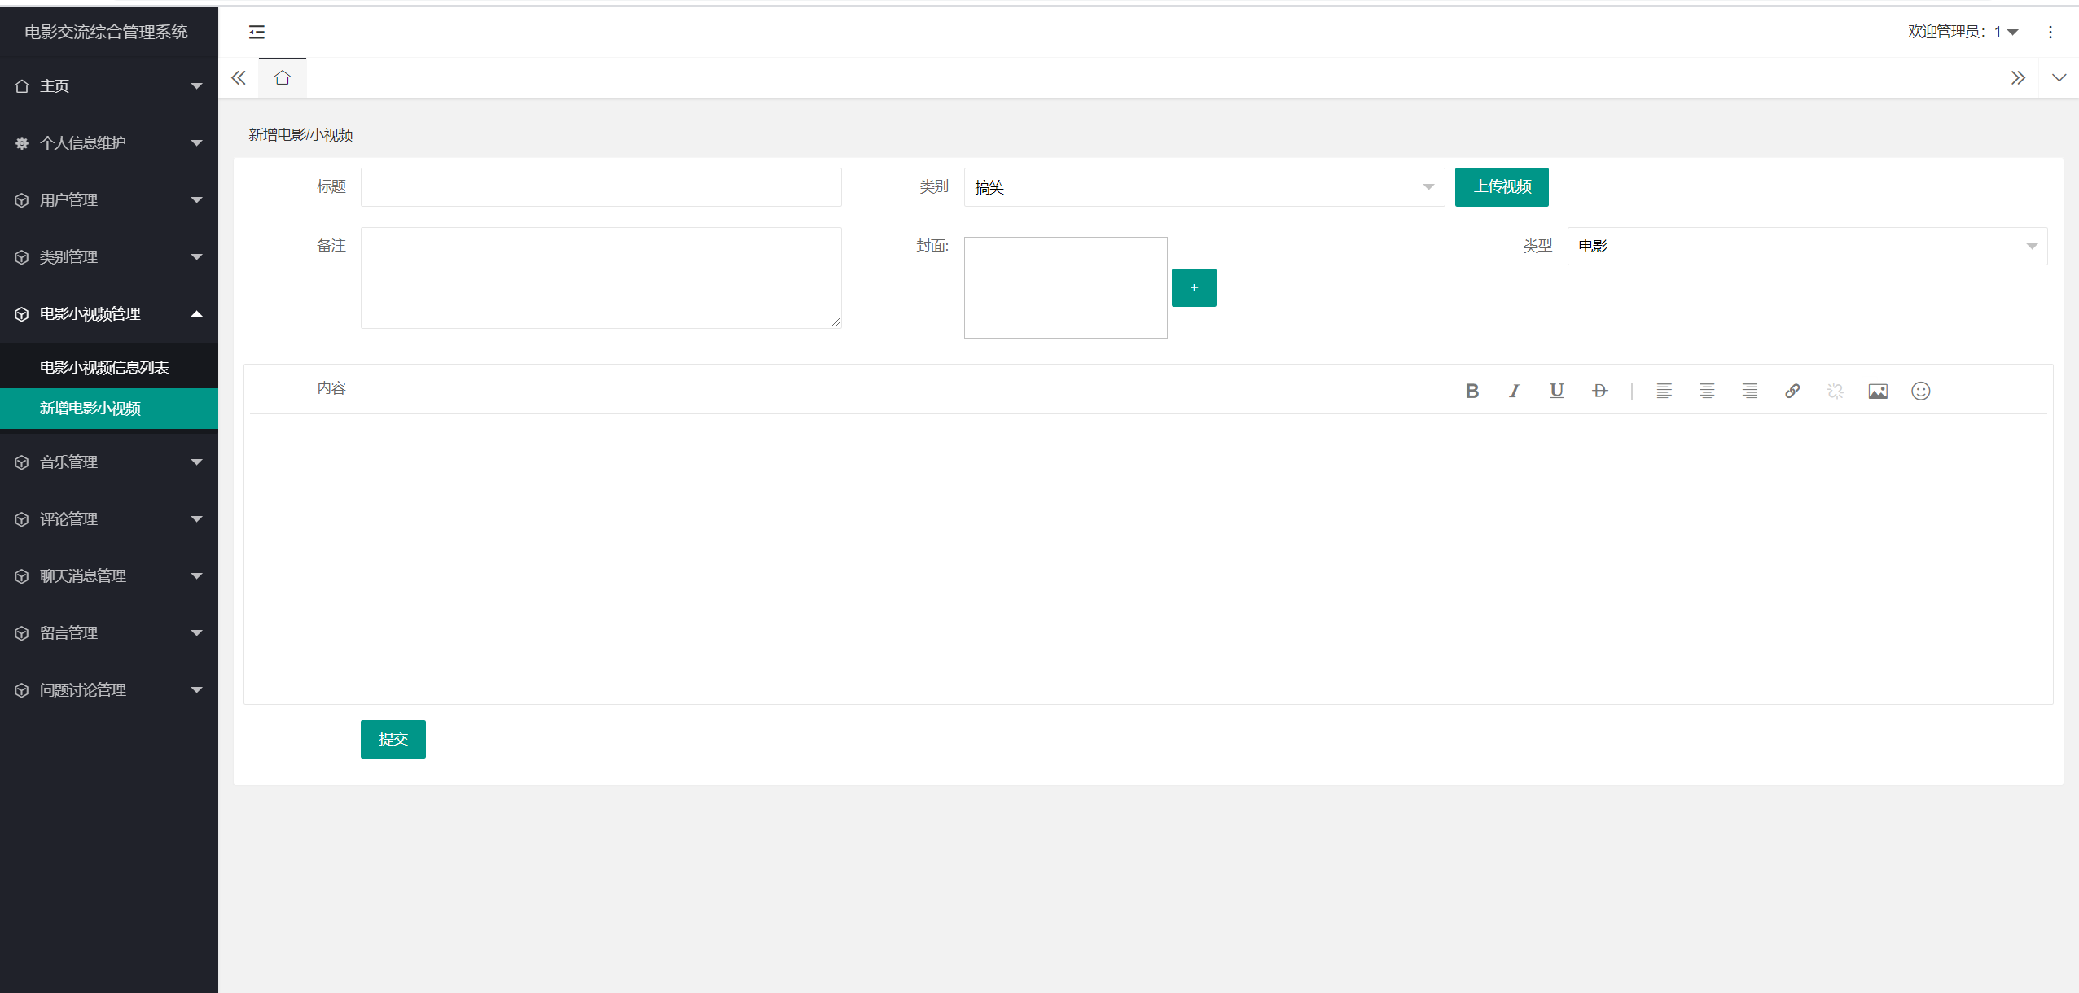Open the emoji face picker
Viewport: 2079px width, 993px height.
pos(1920,392)
